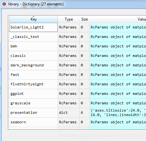
Task: Click the value cell for the Solarize_Light2 row
Action: coord(118,27)
